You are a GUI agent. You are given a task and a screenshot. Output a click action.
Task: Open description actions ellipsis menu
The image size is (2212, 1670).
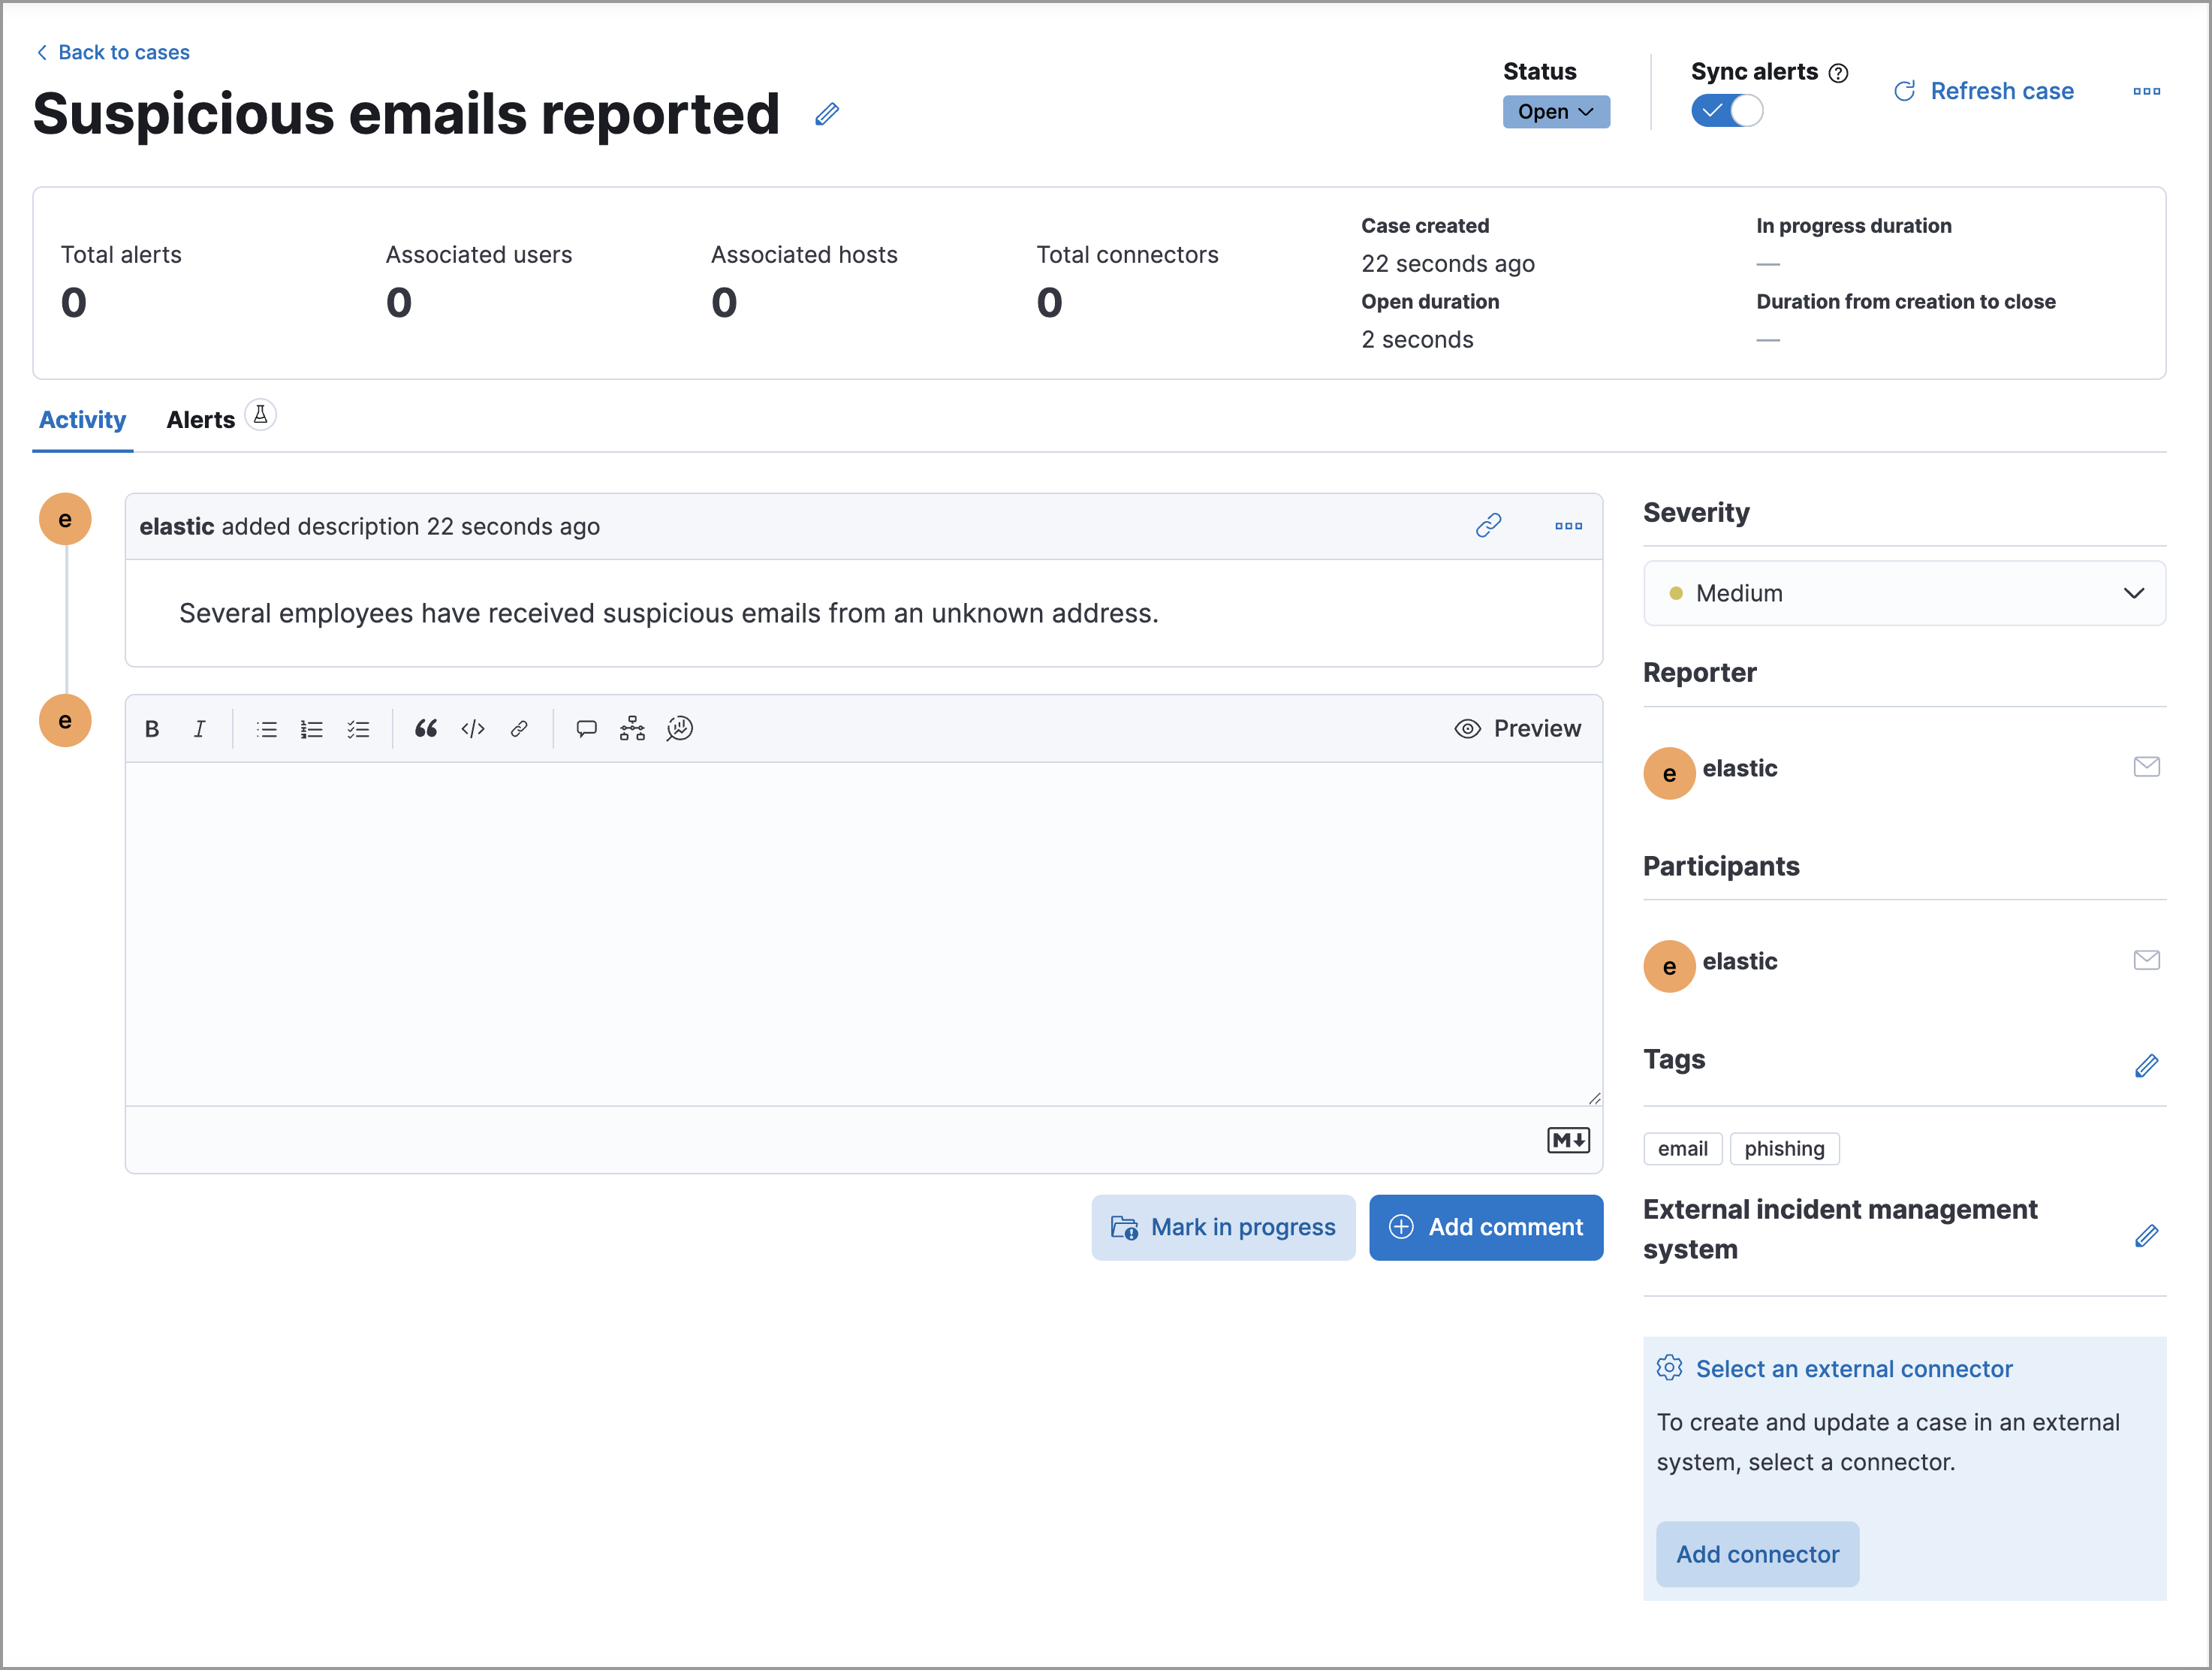[1568, 526]
